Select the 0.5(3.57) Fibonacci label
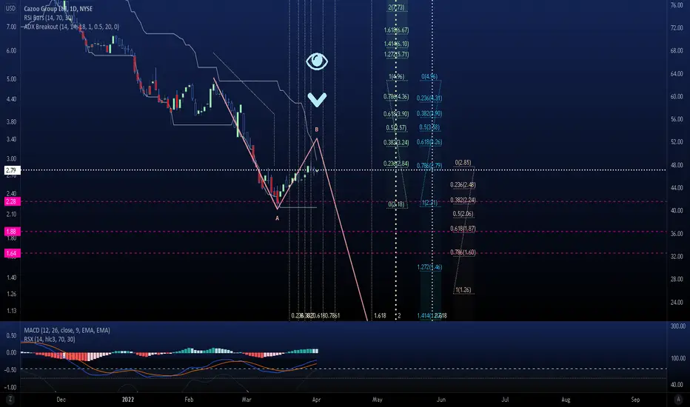Viewport: 690px width, 407px height. point(396,127)
